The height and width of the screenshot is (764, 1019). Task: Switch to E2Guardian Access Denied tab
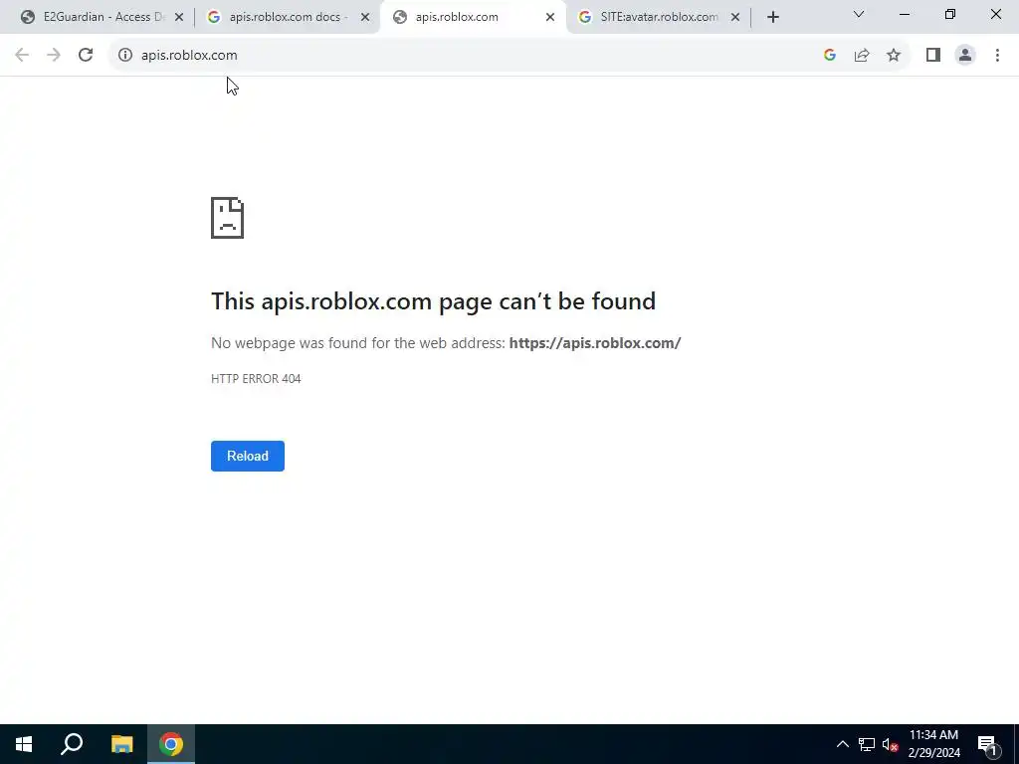[102, 18]
